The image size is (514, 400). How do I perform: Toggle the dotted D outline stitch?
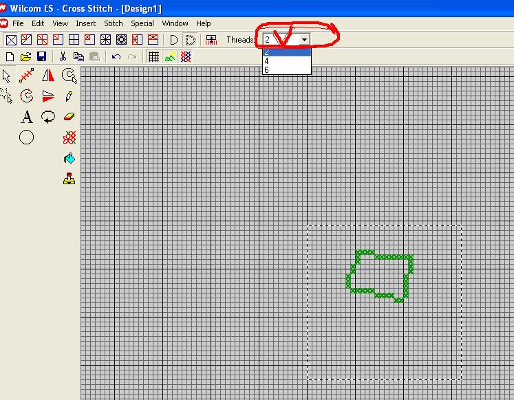190,40
